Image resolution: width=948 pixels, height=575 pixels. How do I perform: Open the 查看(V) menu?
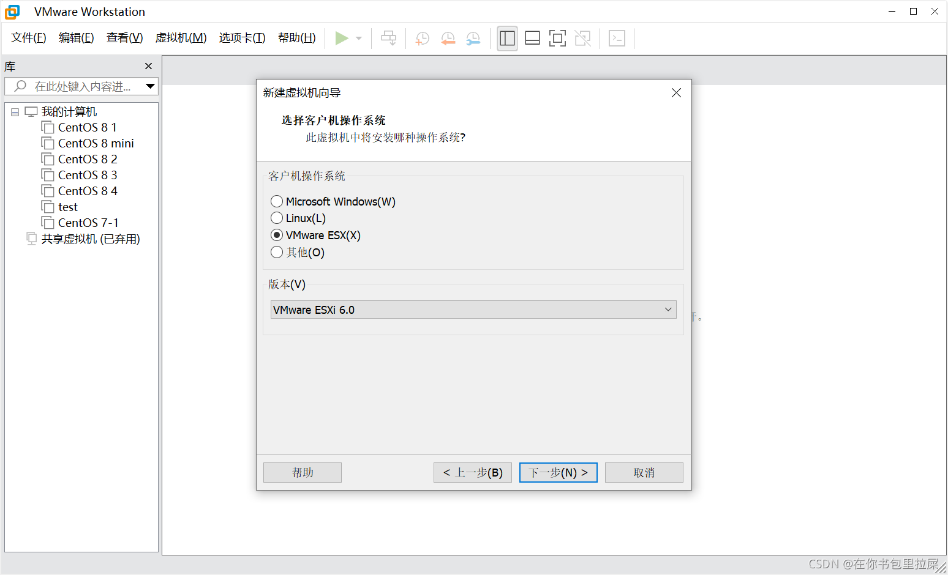click(124, 38)
